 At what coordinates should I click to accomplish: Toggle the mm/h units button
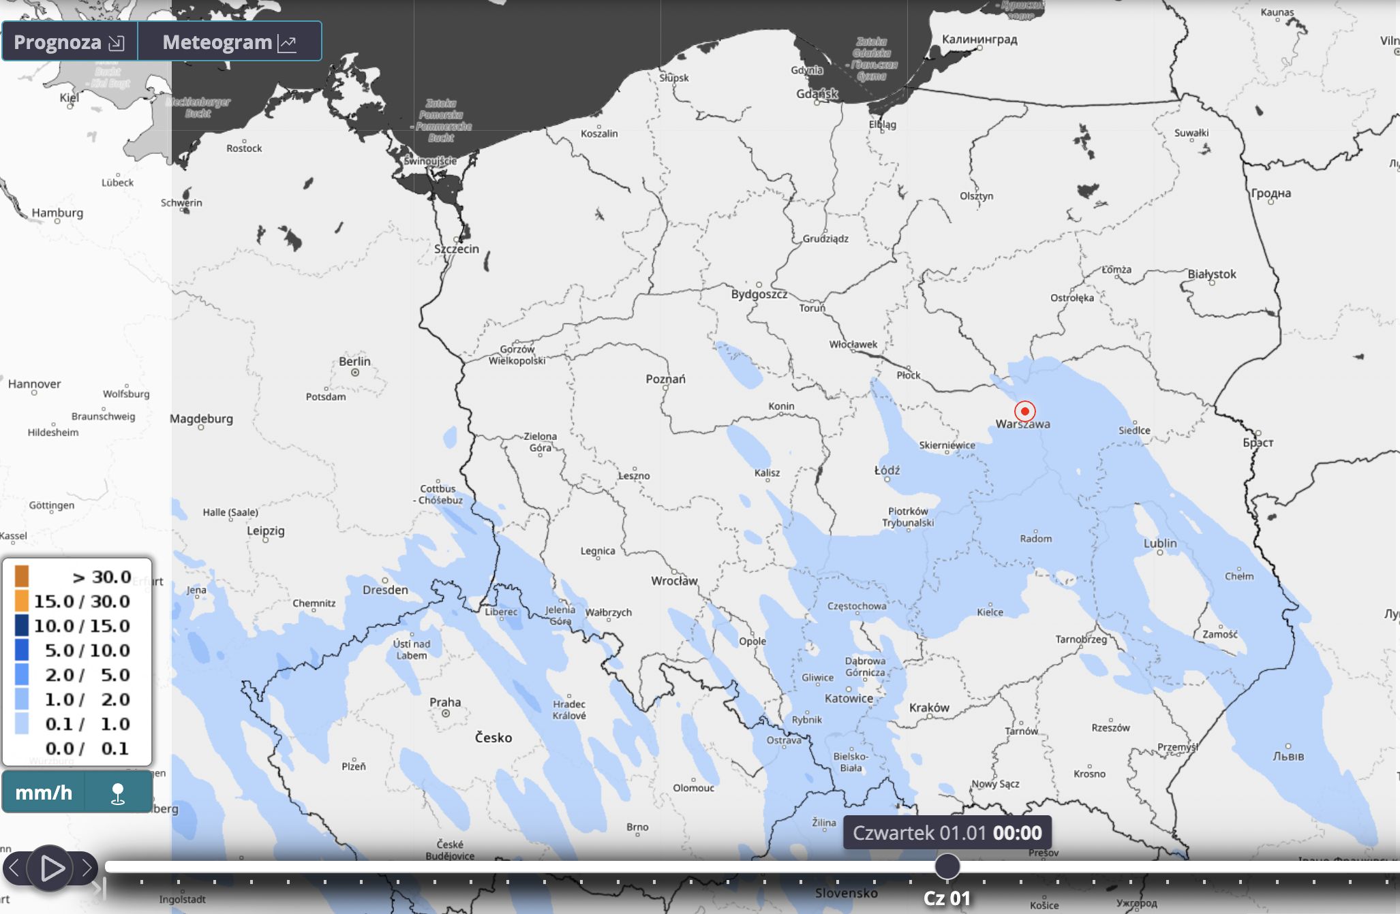point(44,793)
